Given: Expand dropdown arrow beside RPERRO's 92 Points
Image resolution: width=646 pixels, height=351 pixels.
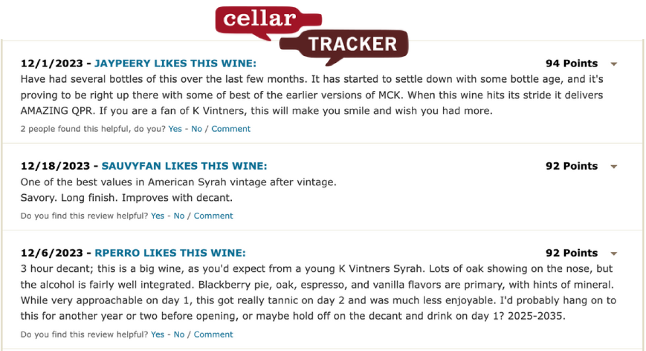Looking at the screenshot, I should [x=614, y=254].
